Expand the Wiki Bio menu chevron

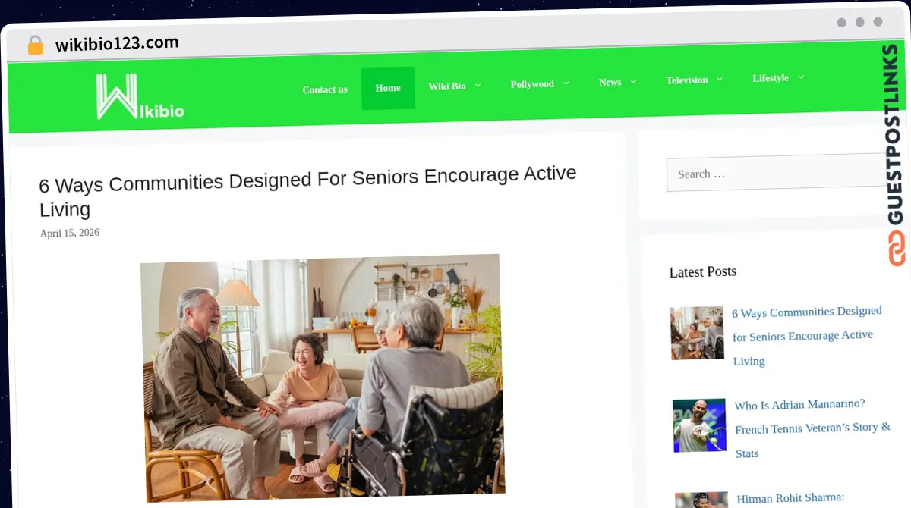478,86
